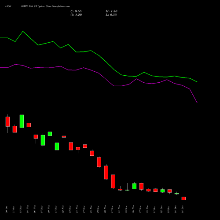220x220 pixels.
Task: Click the open price value O: 1.20
Action: point(76,15)
